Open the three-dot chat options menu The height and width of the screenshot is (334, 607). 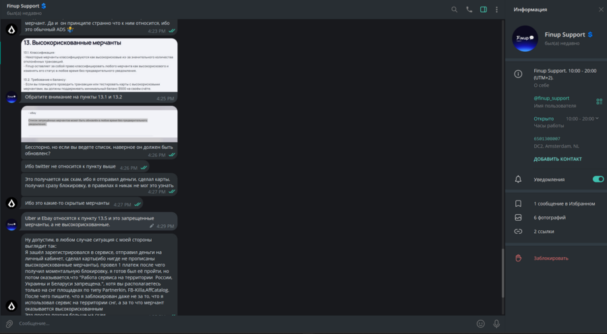496,9
